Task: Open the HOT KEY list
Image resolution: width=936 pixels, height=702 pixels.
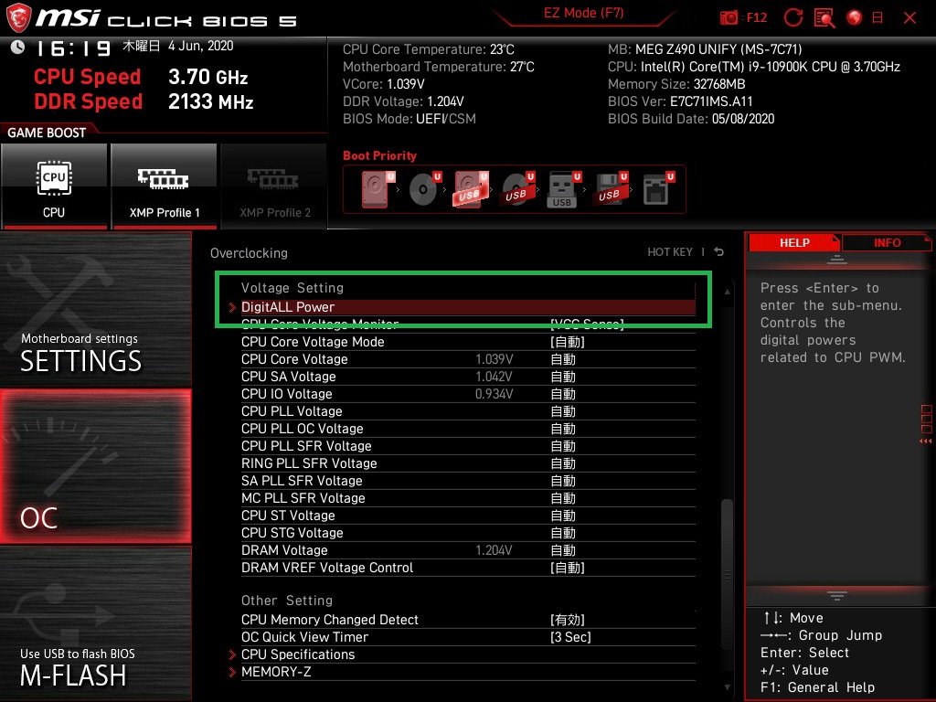Action: coord(670,252)
